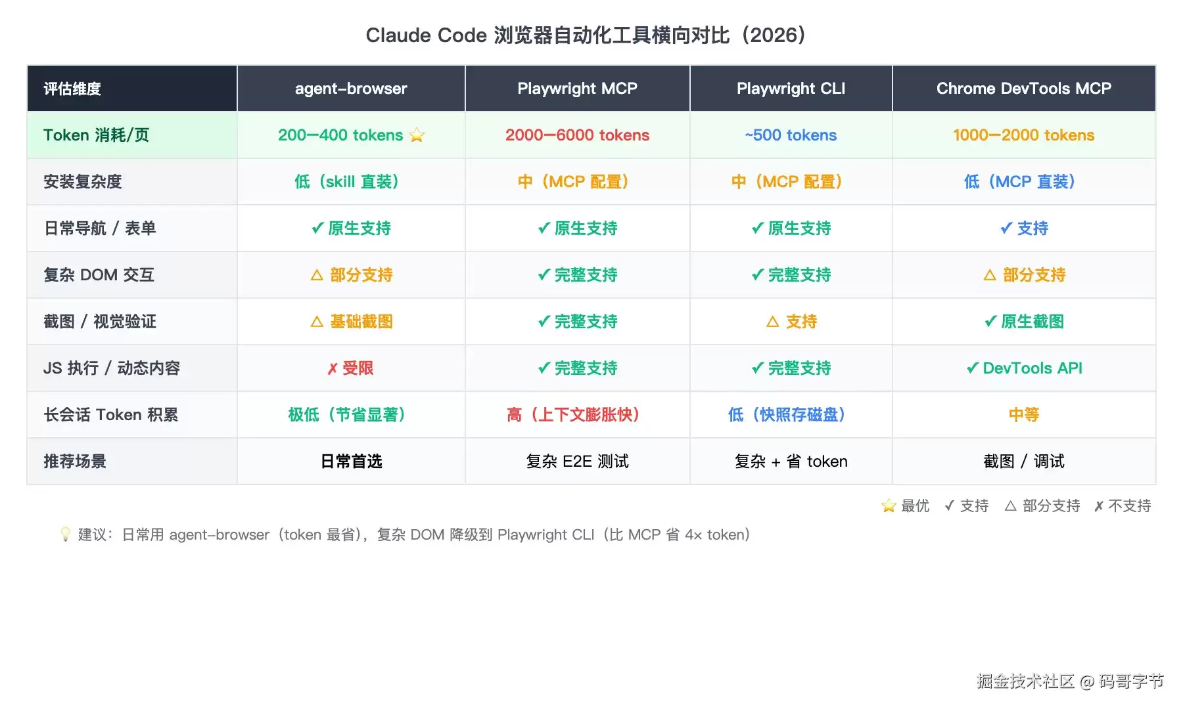Click the ✗ 受限 cell

351,368
